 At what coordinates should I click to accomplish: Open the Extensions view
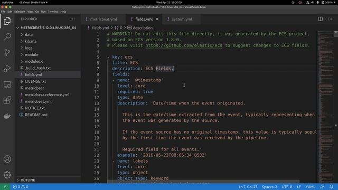tap(7, 100)
